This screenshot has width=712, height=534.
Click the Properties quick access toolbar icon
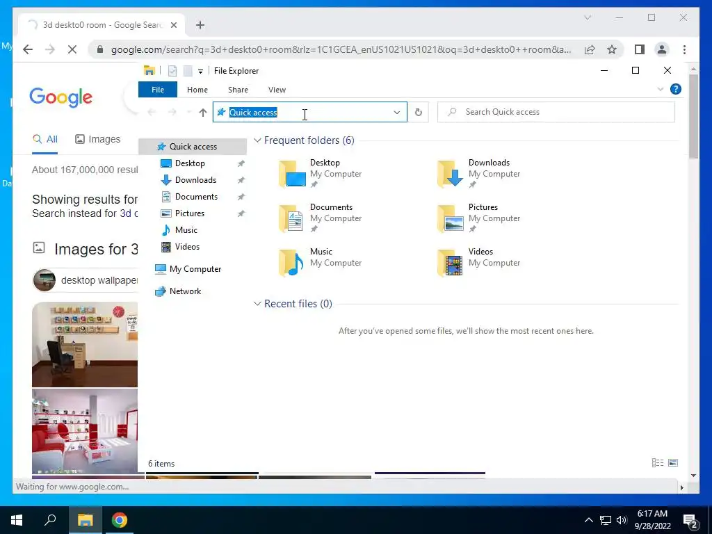(x=172, y=71)
